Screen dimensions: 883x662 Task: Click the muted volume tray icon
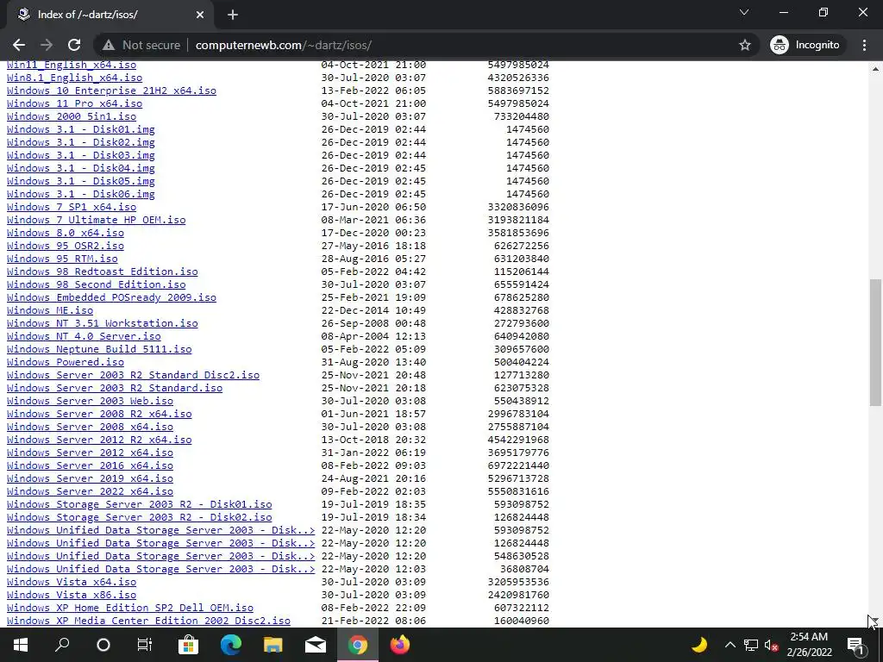[771, 645]
